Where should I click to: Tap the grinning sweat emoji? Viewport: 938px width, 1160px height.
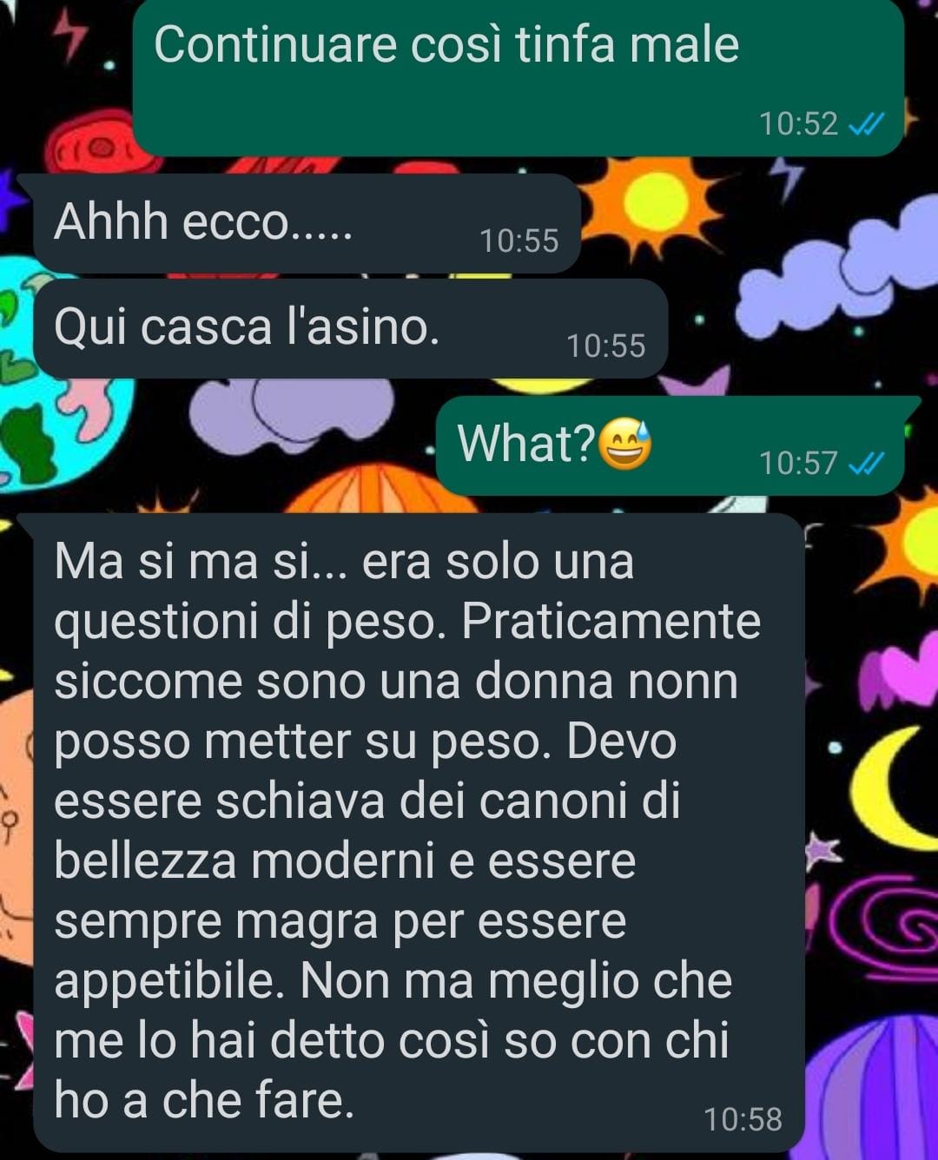[625, 444]
